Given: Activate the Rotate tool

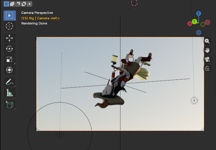Looking at the screenshot, I should [9, 49].
